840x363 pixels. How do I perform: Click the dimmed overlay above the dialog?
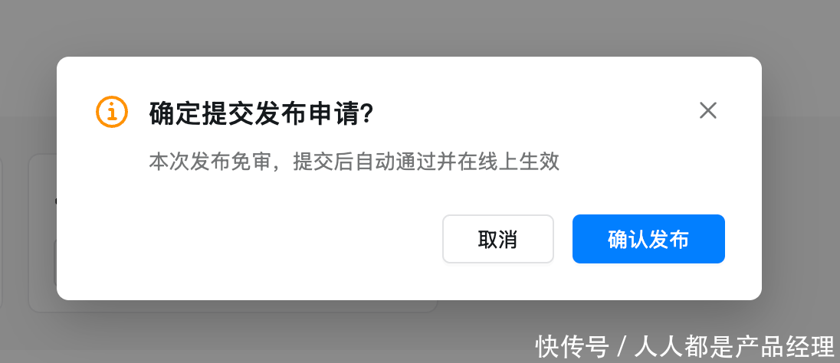tap(420, 27)
